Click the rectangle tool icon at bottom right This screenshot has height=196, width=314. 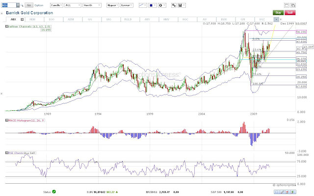(x=277, y=192)
